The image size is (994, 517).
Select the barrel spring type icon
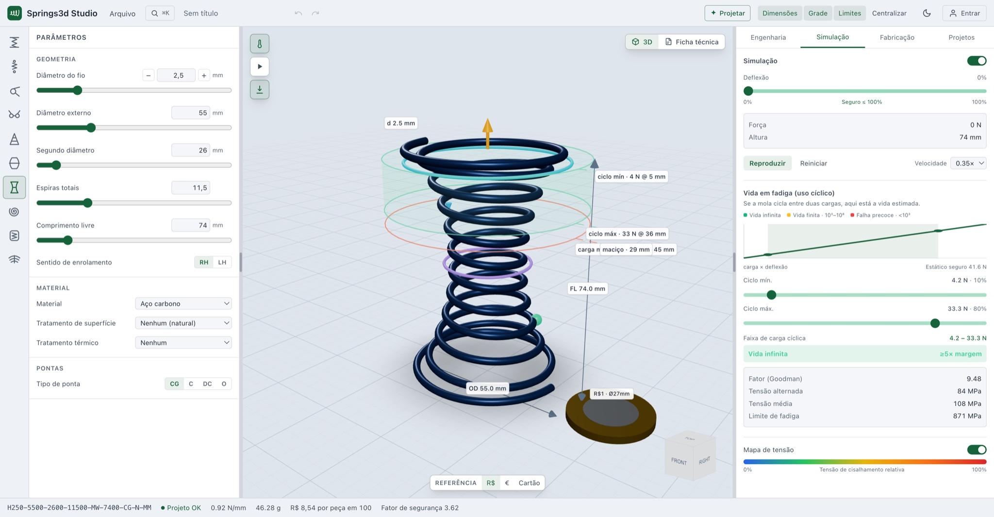14,163
